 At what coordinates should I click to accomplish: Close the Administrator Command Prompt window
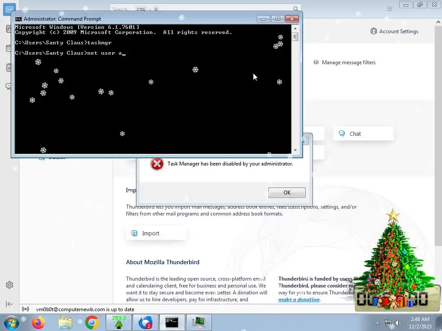pos(292,19)
